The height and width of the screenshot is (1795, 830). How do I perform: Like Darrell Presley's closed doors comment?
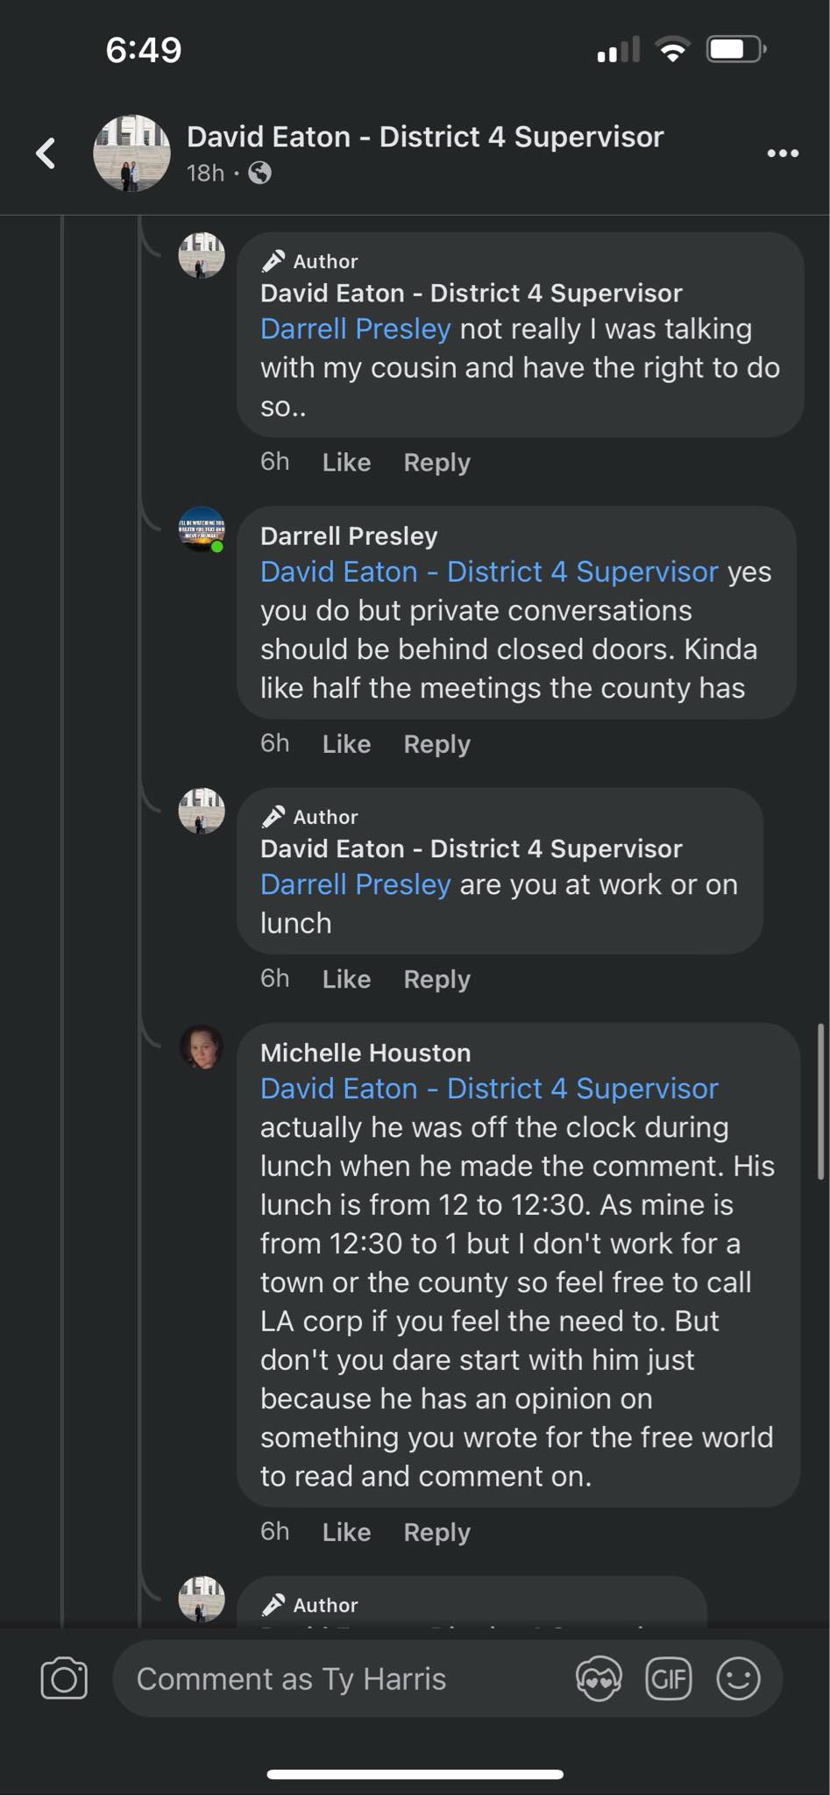point(346,744)
